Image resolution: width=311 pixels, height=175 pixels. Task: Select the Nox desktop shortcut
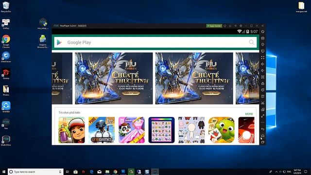coord(6,124)
